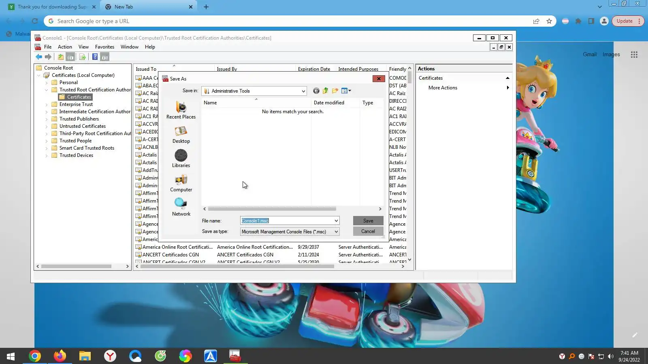
Task: Click the Up one level folder icon in MMC toolbar
Action: click(61, 57)
